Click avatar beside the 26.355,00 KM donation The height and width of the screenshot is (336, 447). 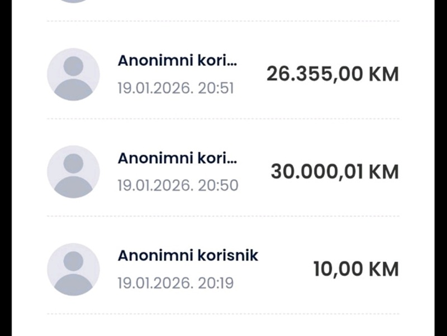(73, 74)
